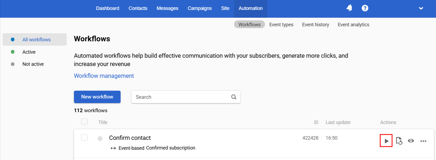Click the workflow history document icon
436x160 pixels.
click(x=399, y=141)
